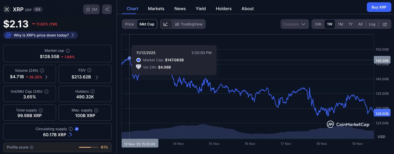
Task: Click the verified circulating supply badge
Action: [77, 129]
